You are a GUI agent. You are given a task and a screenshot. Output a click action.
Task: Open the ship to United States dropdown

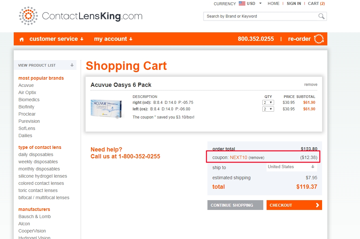(292, 167)
